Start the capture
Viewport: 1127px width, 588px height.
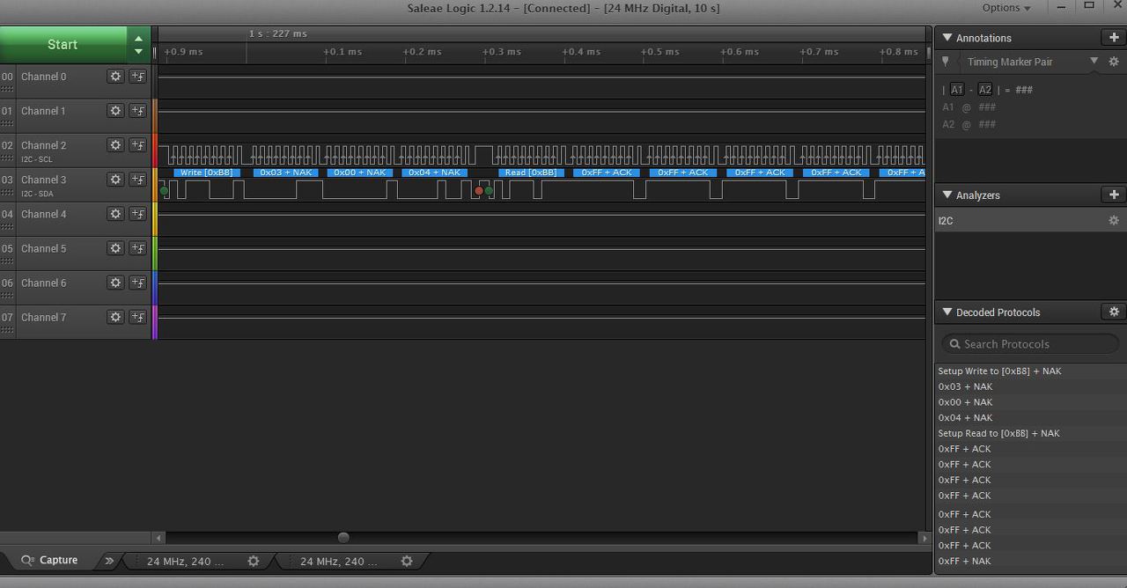point(63,44)
